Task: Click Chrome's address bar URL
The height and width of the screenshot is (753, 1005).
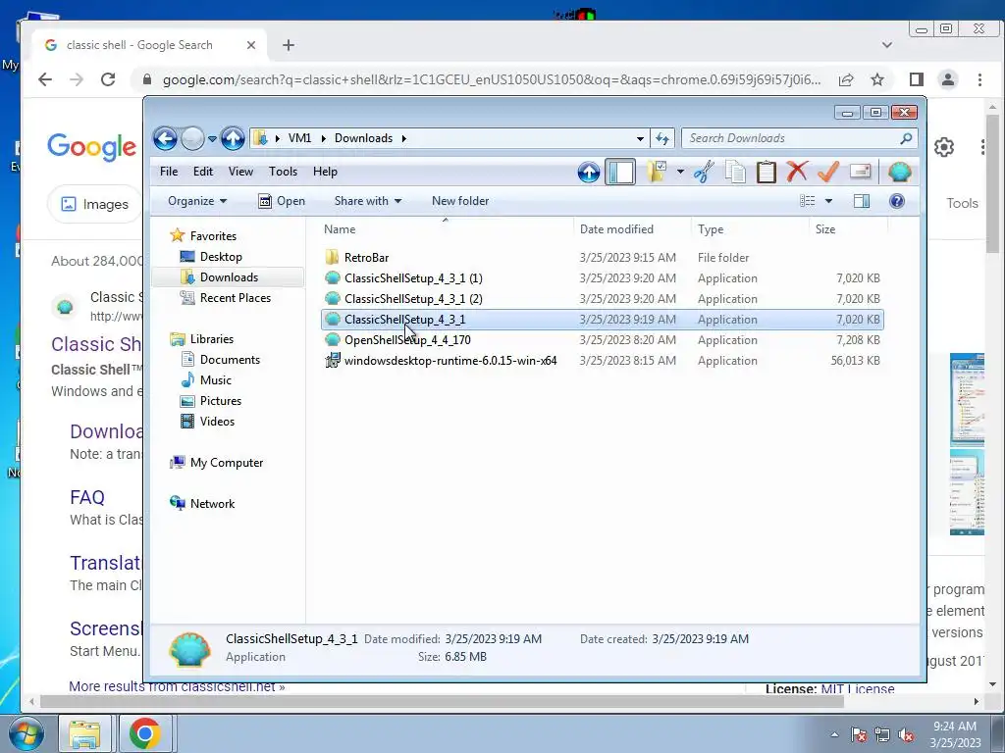Action: (x=491, y=80)
